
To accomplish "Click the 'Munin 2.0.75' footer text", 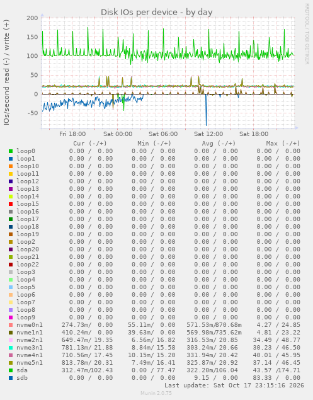I will [x=156, y=393].
